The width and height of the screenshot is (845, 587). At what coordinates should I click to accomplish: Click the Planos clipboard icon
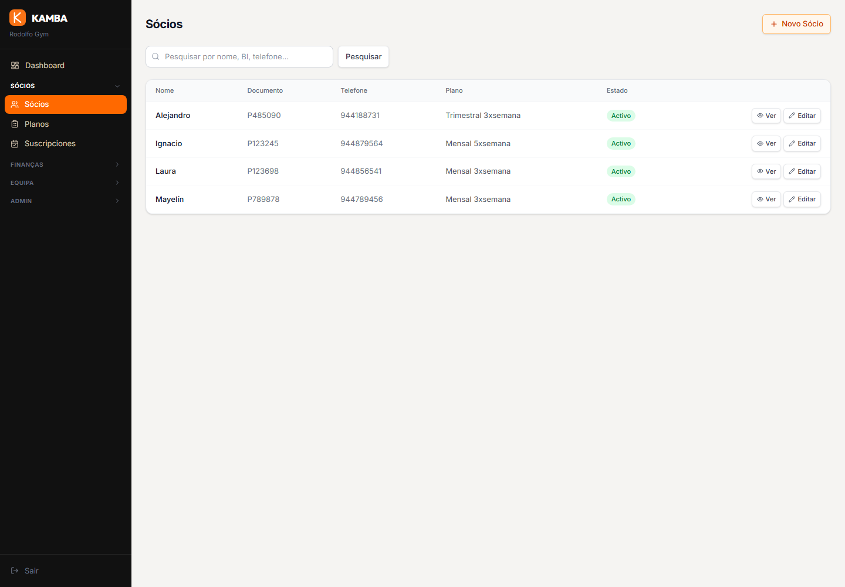(x=15, y=124)
